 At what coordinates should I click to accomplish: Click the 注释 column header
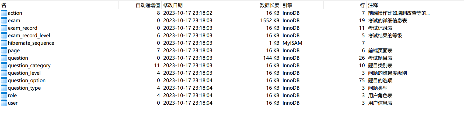coord(373,5)
